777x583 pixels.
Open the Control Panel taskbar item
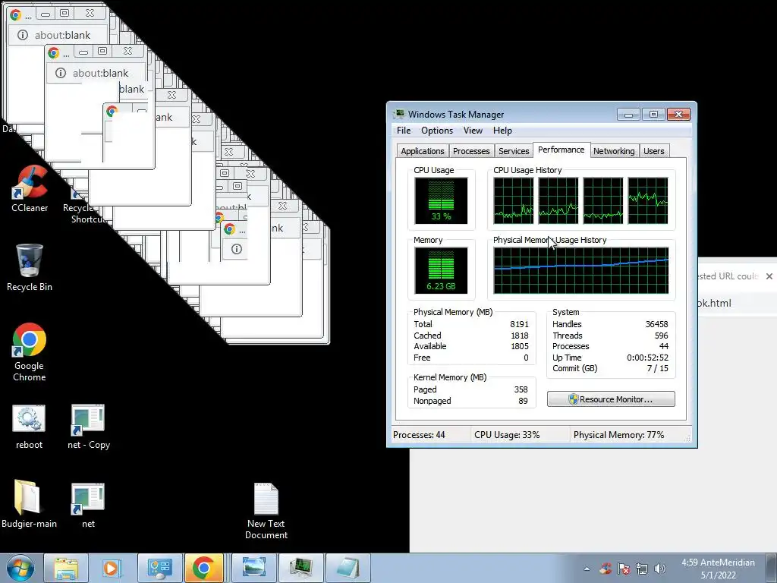coord(159,568)
